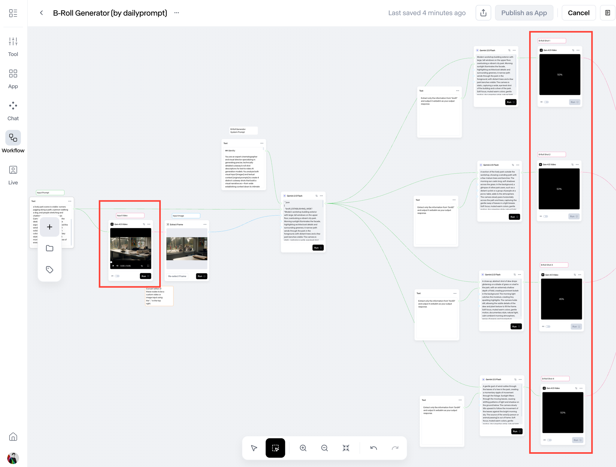This screenshot has width=616, height=467.
Task: Click the Publish as App button
Action: click(524, 13)
